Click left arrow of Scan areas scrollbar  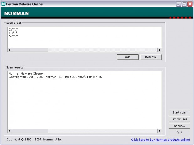coord(10,50)
